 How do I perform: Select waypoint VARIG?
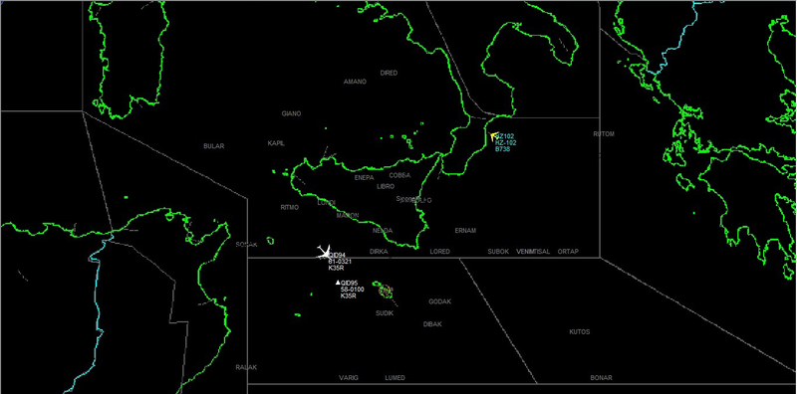[349, 378]
